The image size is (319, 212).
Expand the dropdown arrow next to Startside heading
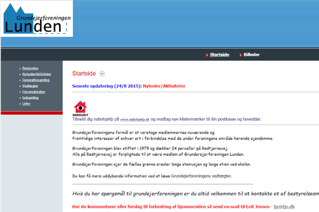[x=102, y=74]
